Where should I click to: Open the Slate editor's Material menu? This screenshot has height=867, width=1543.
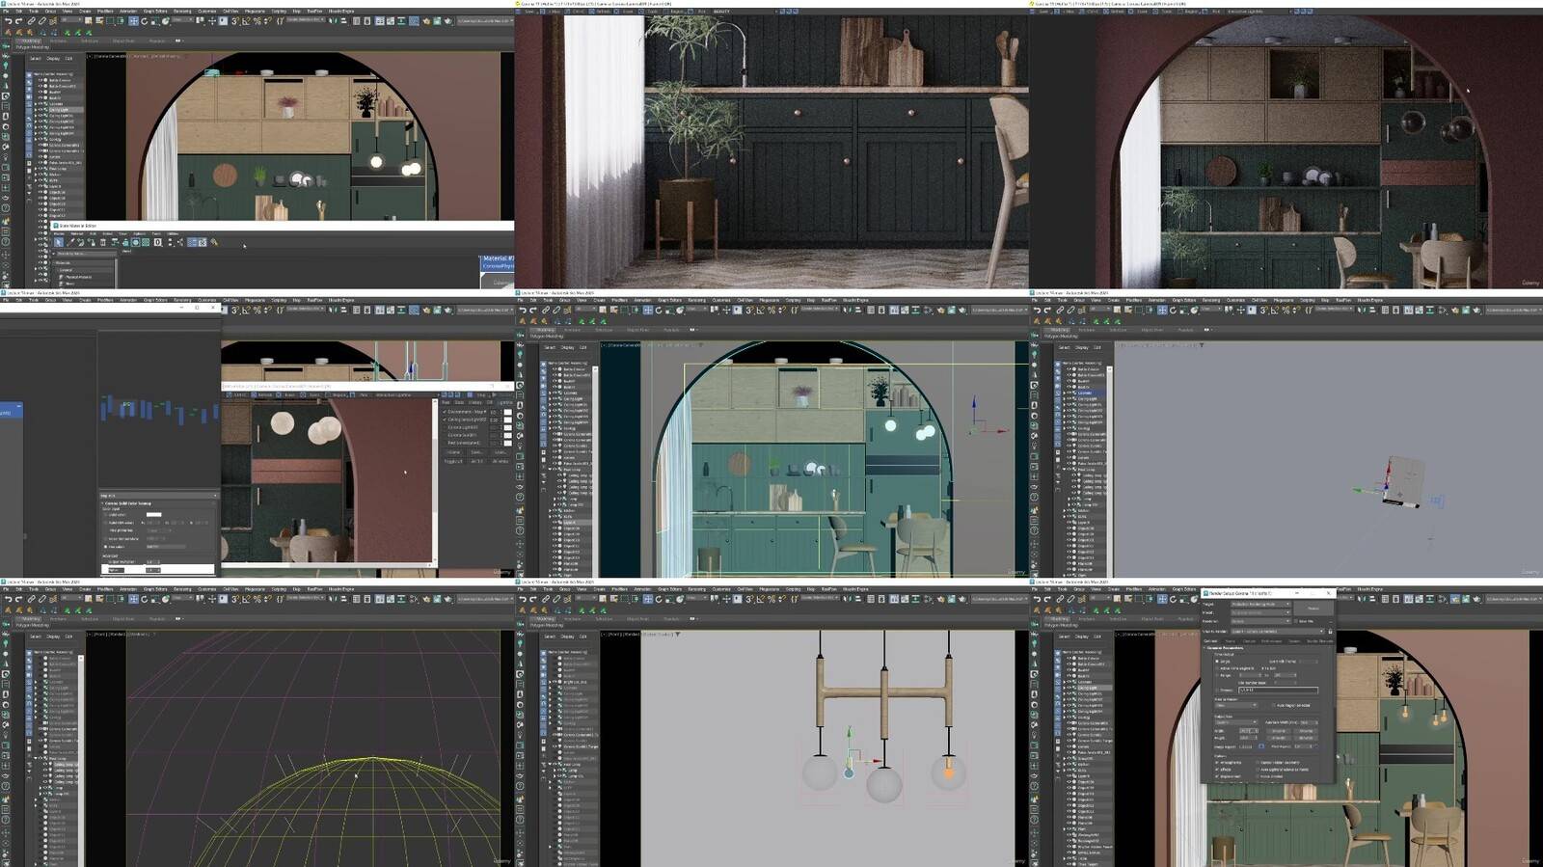[76, 233]
